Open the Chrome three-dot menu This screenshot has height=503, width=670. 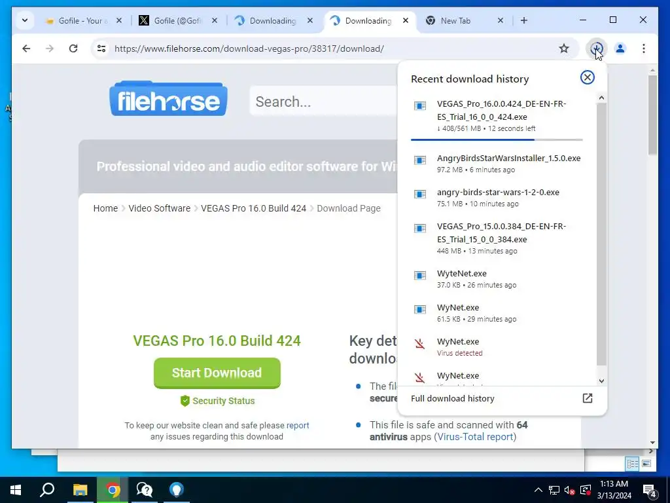click(x=644, y=48)
